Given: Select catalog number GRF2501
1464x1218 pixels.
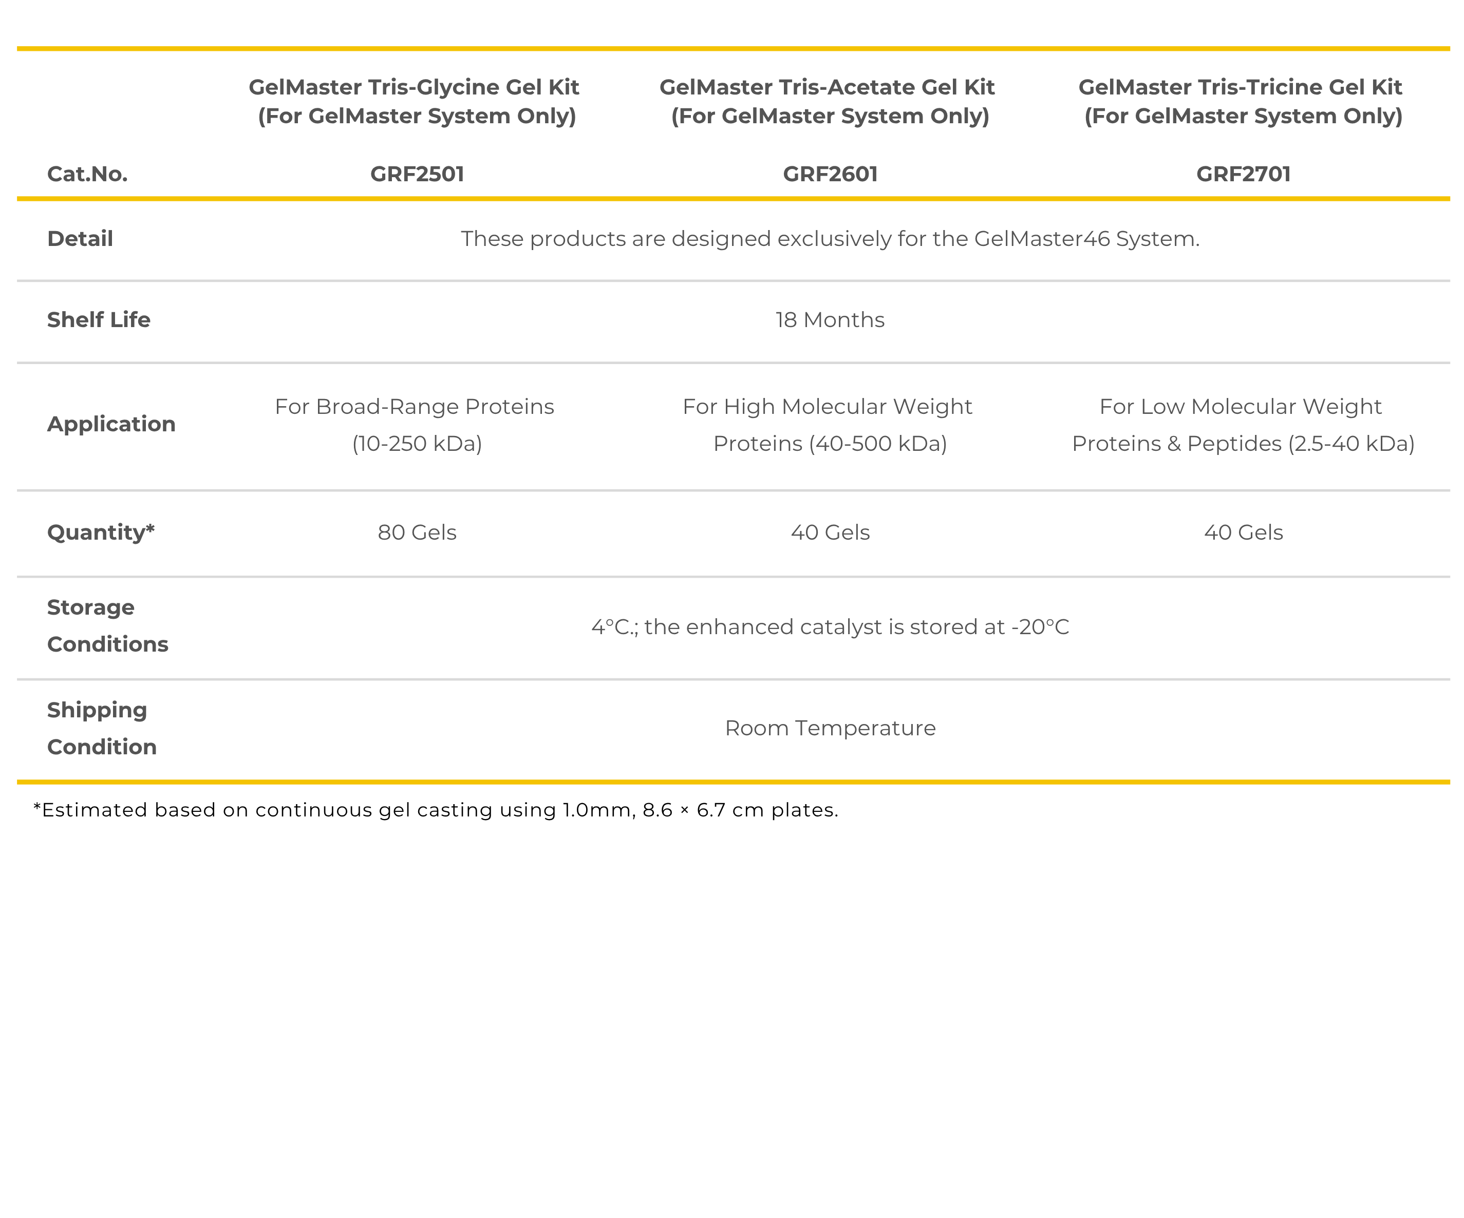Looking at the screenshot, I should pyautogui.click(x=417, y=174).
